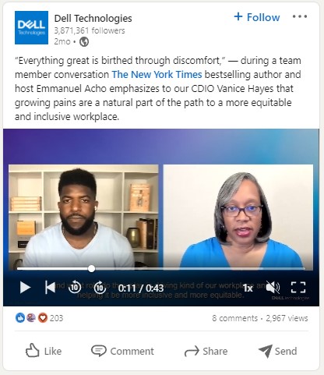Open The New York Times link
Viewport: 324px width, 375px height.
[x=157, y=75]
